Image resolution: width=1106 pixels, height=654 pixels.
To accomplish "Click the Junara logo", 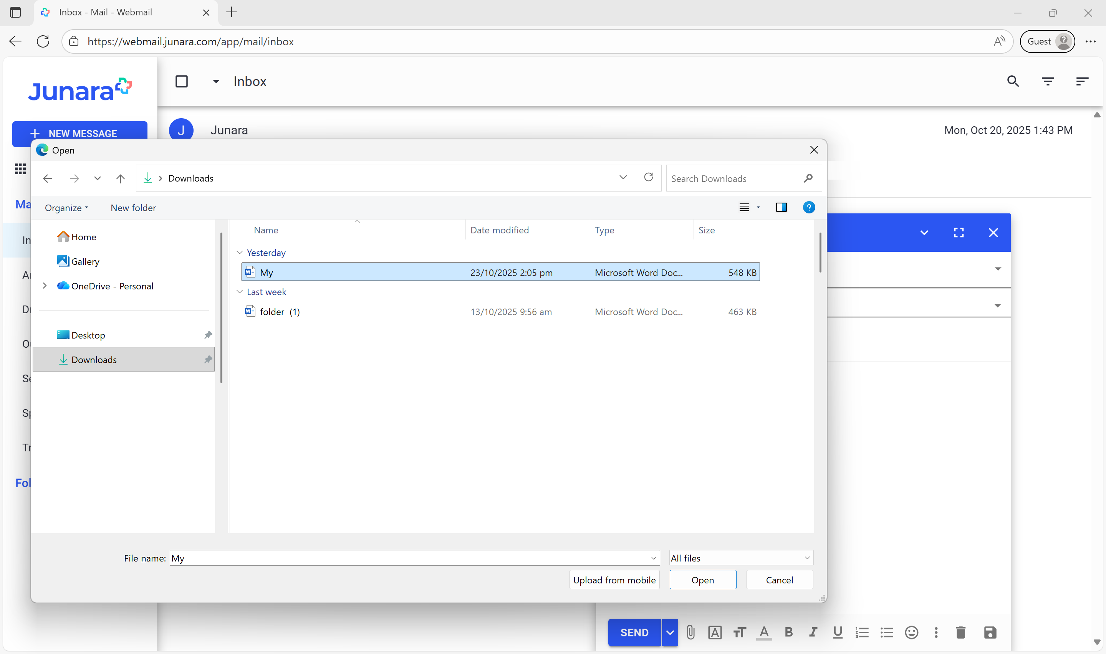I will 80,89.
